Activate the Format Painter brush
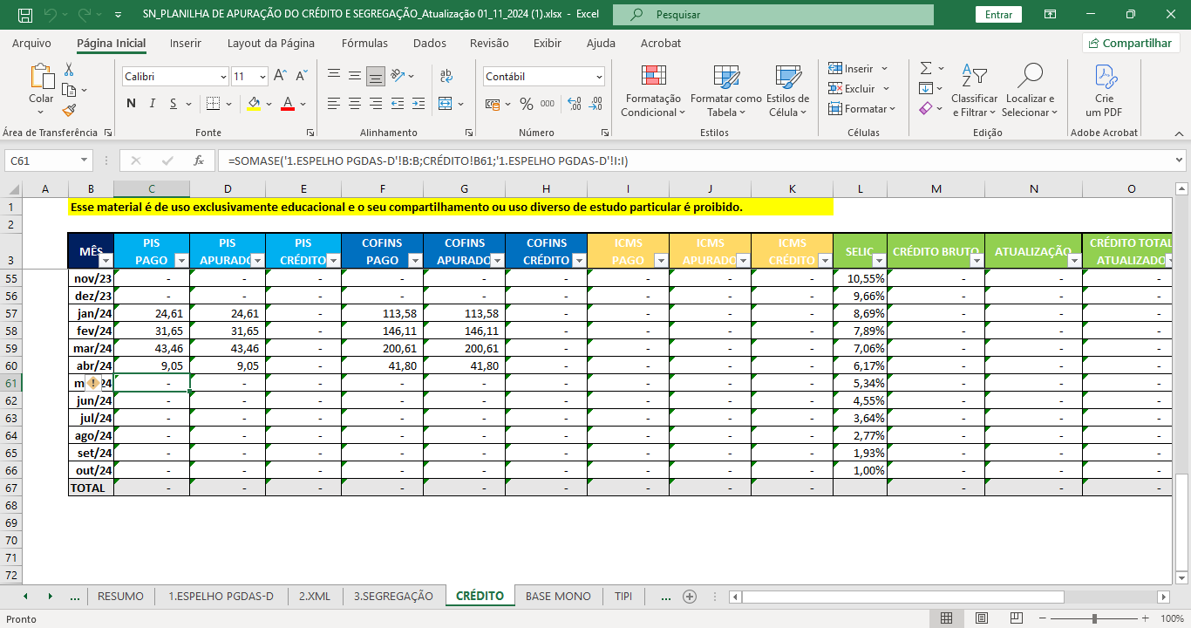Image resolution: width=1191 pixels, height=628 pixels. coord(69,110)
